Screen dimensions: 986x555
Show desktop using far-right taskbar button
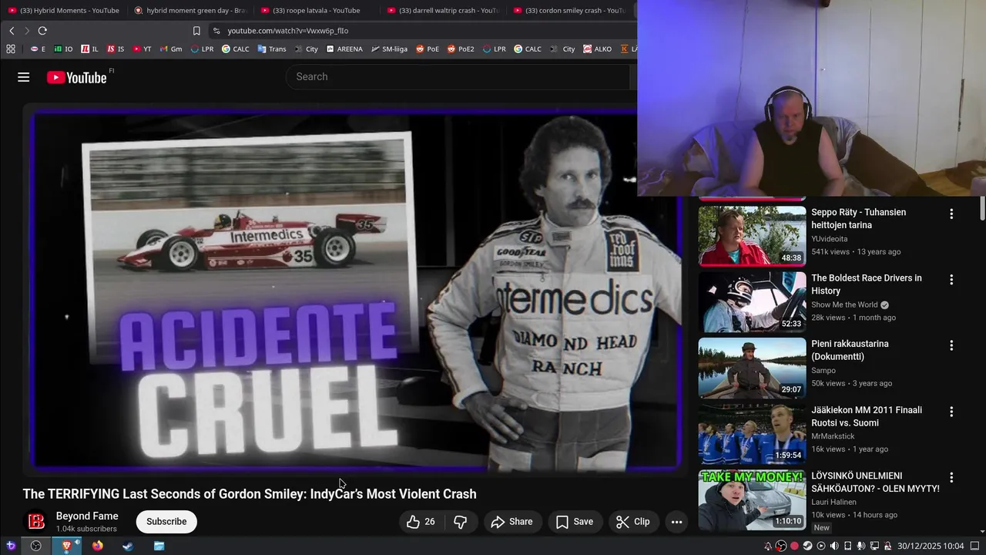(x=974, y=546)
